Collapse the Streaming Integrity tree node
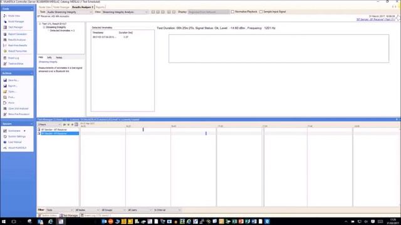The image size is (401, 225). [x=44, y=27]
